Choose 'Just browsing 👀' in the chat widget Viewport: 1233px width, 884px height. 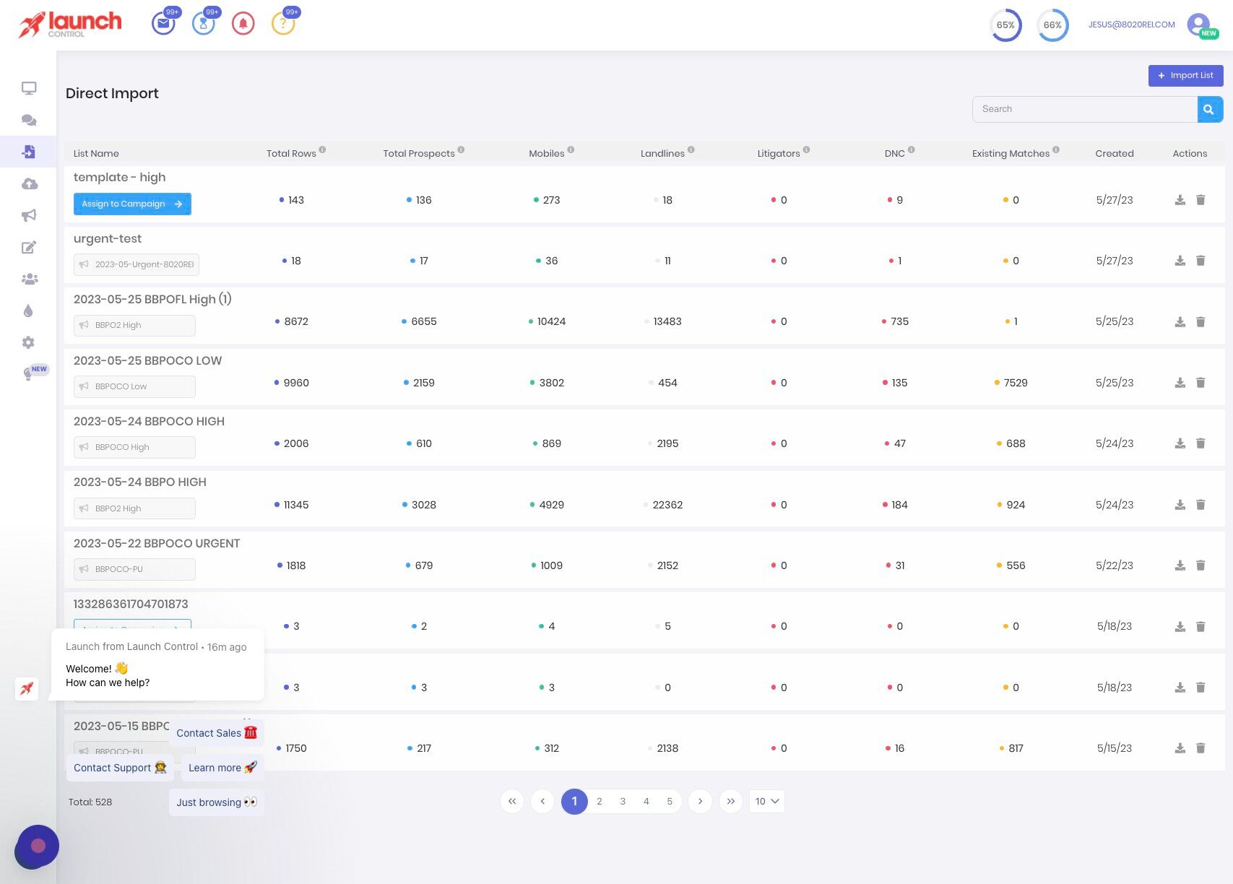[x=216, y=802]
